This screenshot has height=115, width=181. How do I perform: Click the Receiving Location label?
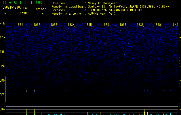pos(67,7)
